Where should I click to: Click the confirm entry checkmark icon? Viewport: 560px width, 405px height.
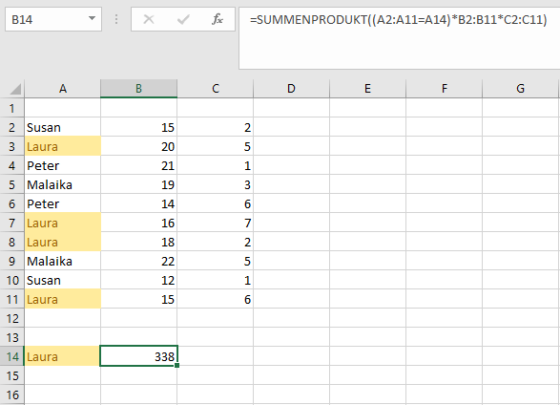click(183, 19)
